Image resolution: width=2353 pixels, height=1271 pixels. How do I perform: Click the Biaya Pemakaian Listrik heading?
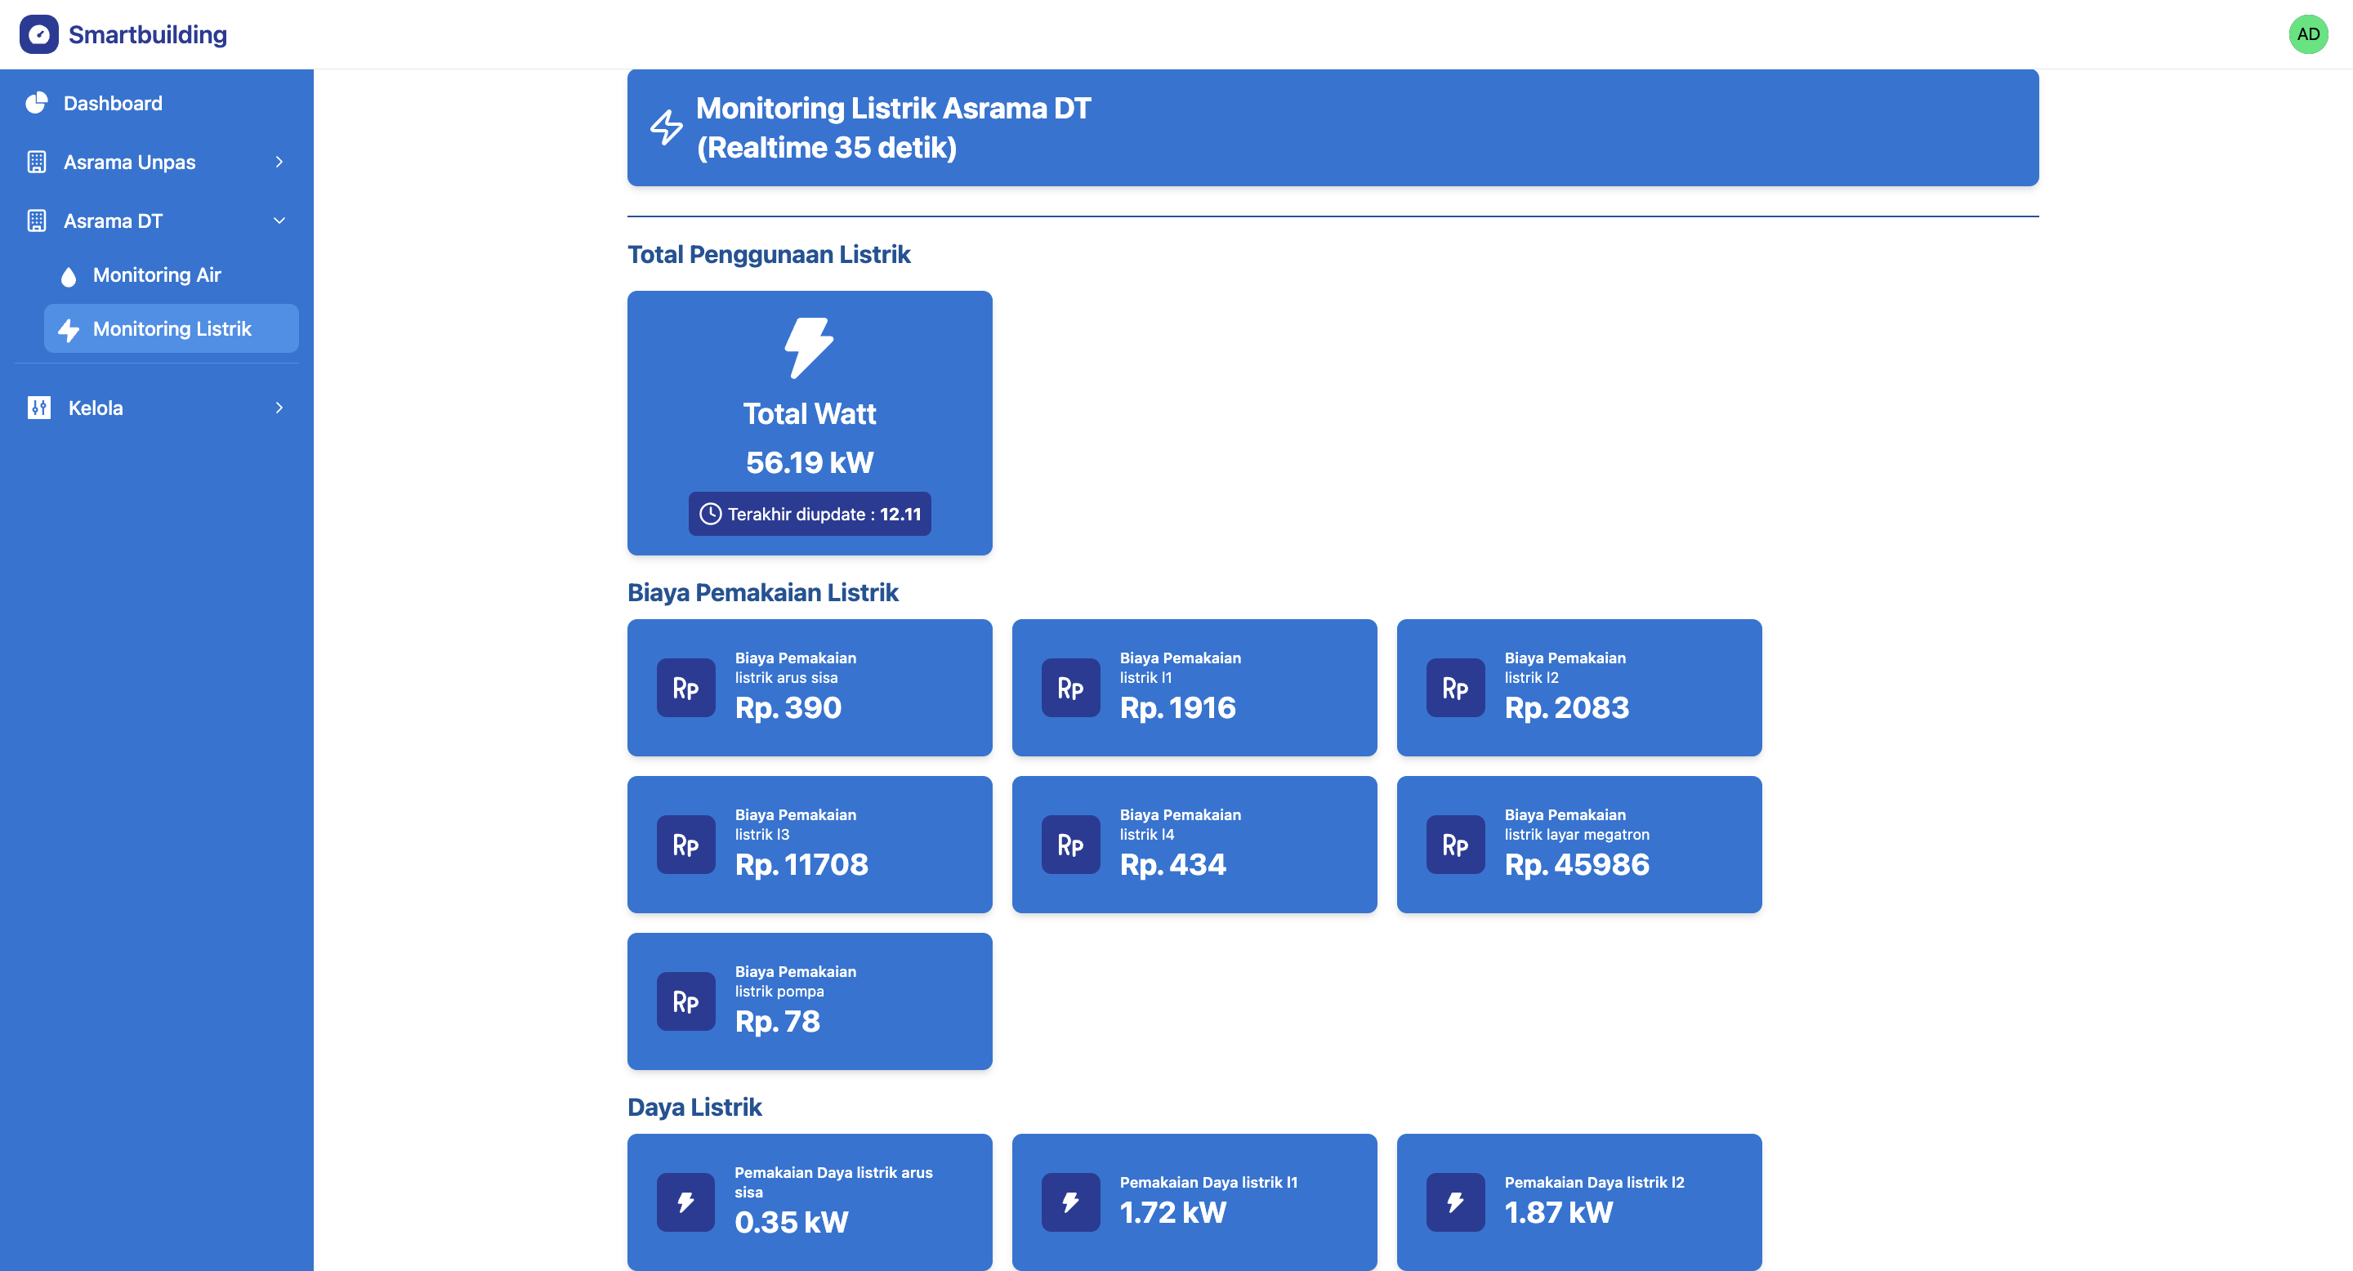(x=763, y=592)
